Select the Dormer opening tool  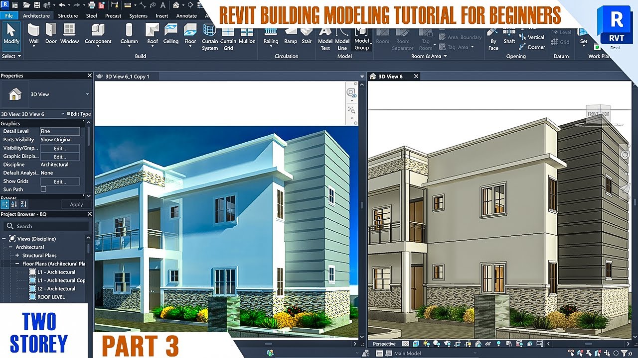coord(532,47)
